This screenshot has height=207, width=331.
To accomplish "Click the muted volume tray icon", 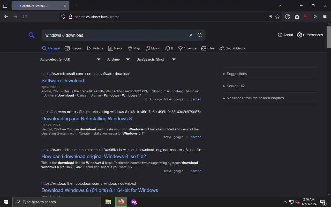I will pos(297,202).
